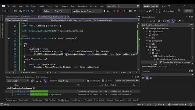Switch to the Git Changes tab
This screenshot has width=195, height=110.
[162, 67]
